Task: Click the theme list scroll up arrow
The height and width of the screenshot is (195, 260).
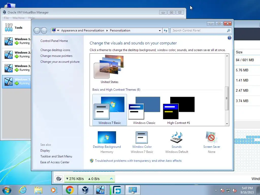Action: pyautogui.click(x=227, y=56)
